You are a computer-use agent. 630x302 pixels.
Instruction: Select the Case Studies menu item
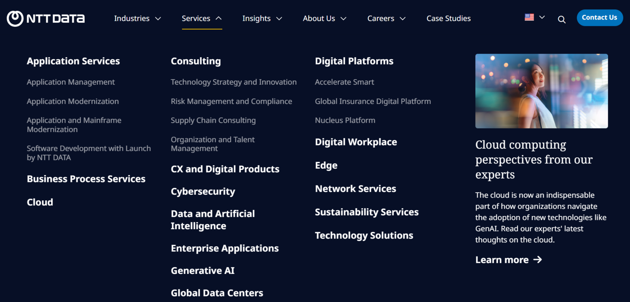point(448,18)
